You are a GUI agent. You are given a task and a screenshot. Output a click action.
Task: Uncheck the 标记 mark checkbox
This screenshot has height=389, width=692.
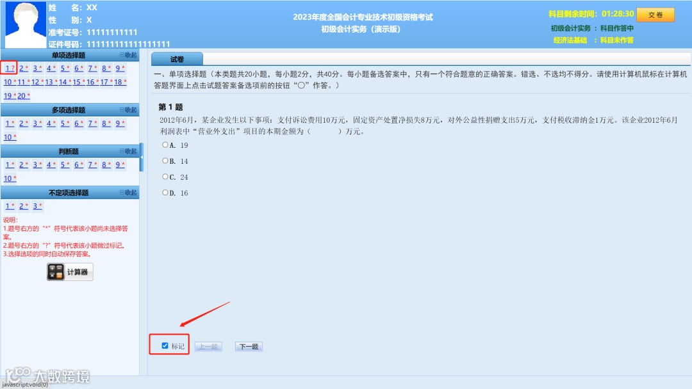coord(165,346)
